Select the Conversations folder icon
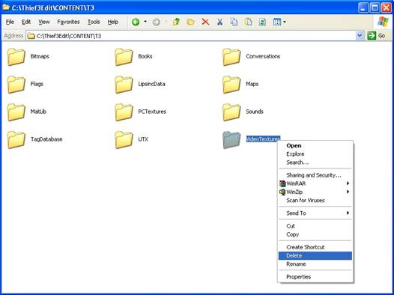Screen dimensions: 394x295 tap(231, 57)
